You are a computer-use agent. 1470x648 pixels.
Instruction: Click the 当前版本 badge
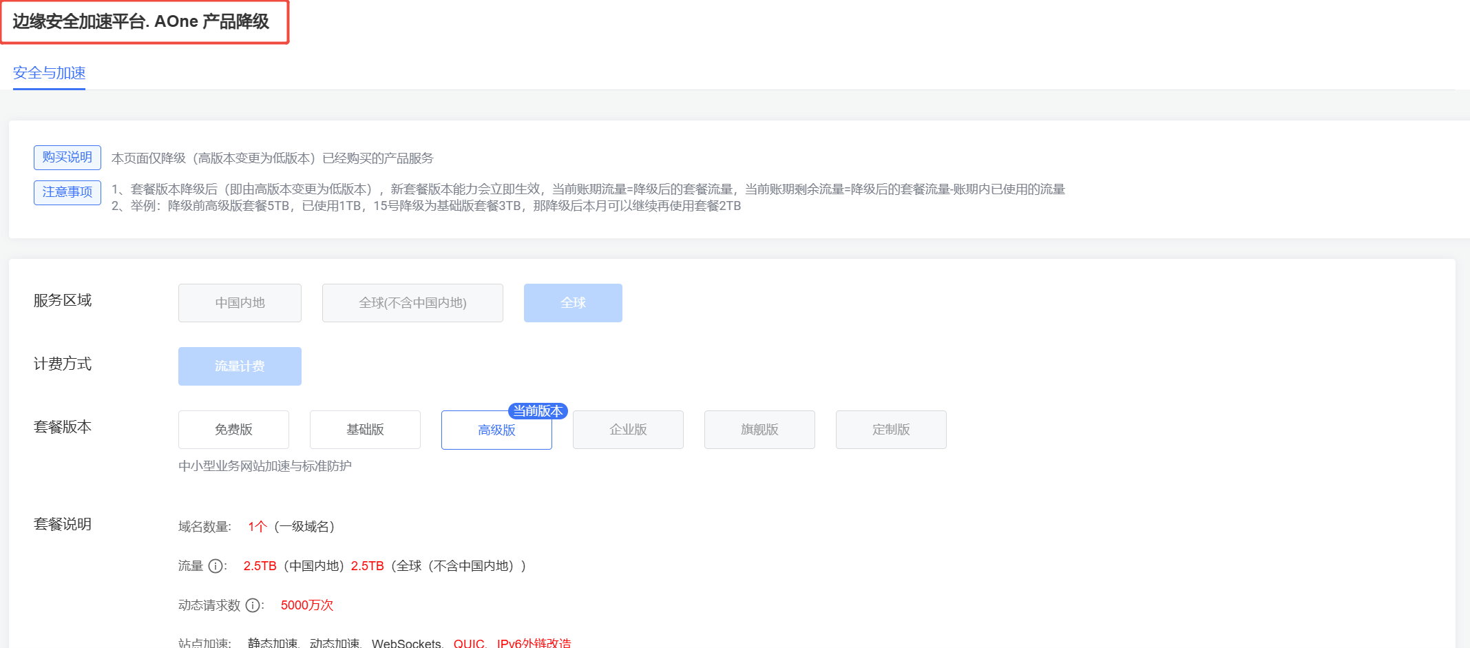click(538, 411)
